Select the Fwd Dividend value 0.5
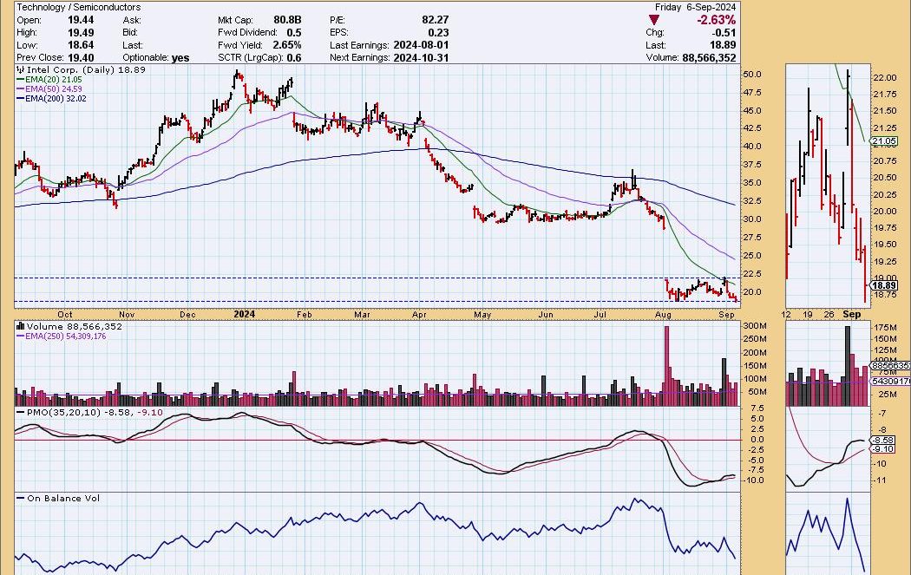This screenshot has height=575, width=911. click(x=294, y=33)
